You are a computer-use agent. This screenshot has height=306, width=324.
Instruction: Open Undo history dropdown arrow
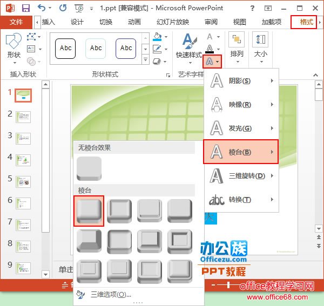(x=50, y=8)
